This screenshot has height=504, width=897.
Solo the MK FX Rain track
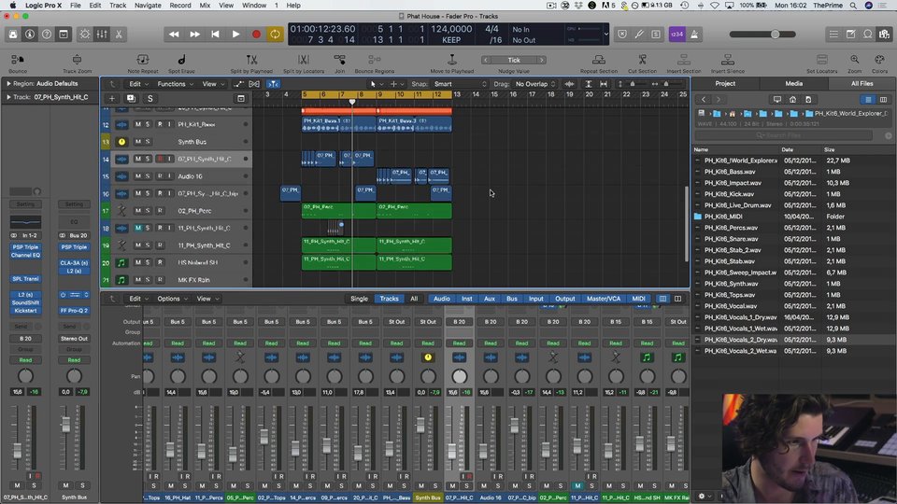pos(148,280)
